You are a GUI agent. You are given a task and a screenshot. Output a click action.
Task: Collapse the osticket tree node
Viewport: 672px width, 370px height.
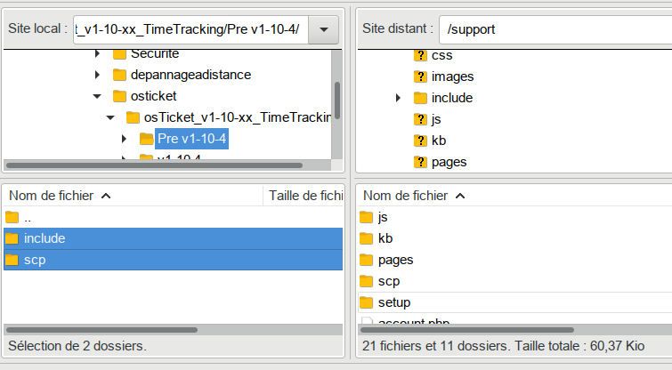[x=97, y=96]
